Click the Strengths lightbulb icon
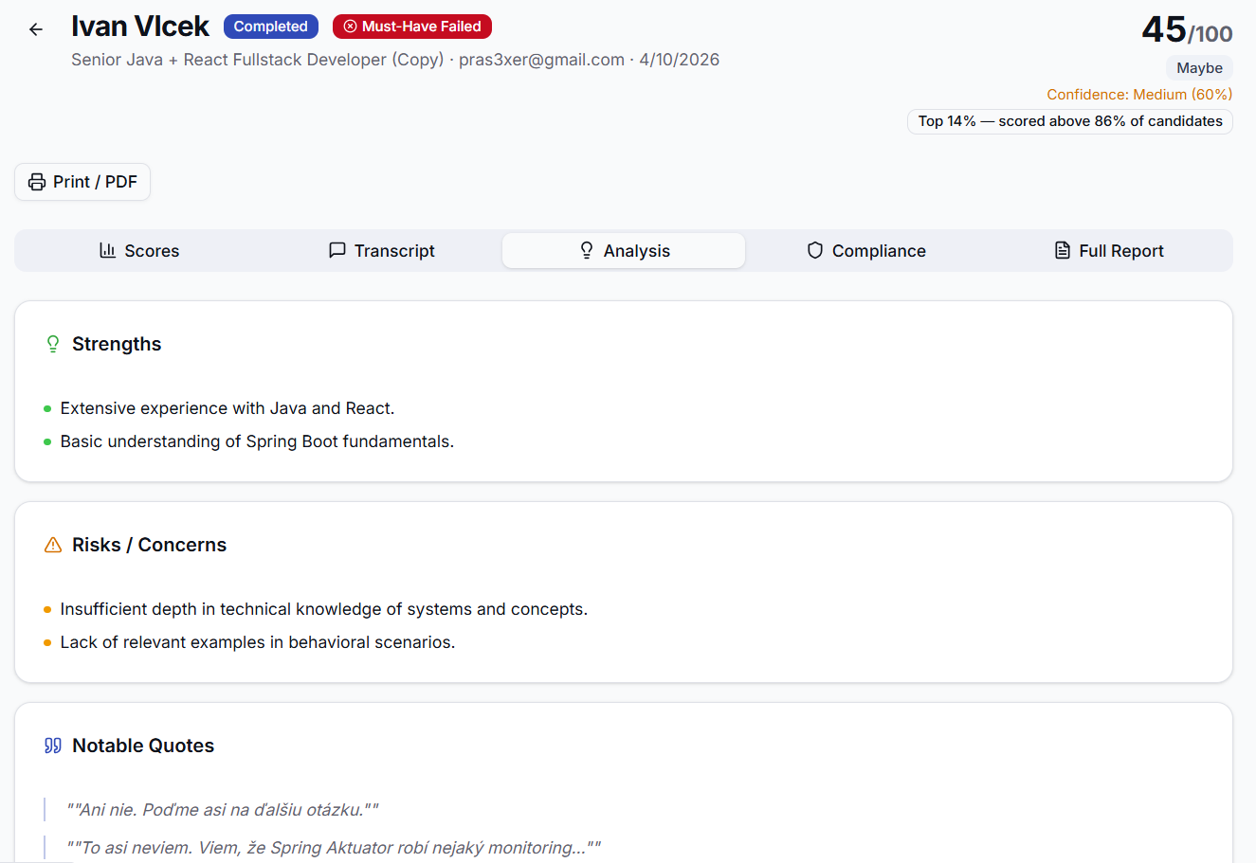1256x863 pixels. click(x=53, y=344)
